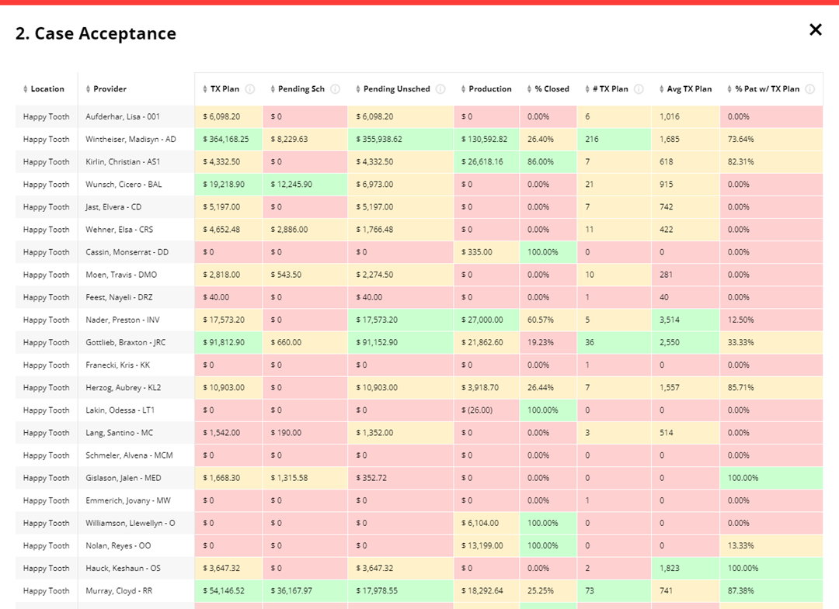Click info icon next to TX Plan header
839x609 pixels.
[x=250, y=89]
